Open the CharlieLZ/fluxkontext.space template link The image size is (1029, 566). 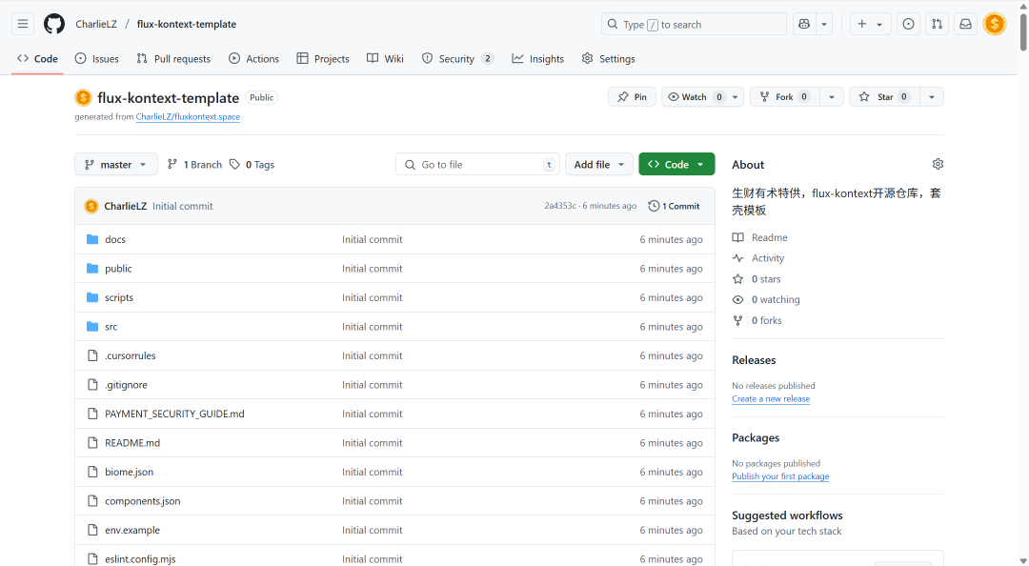coord(188,117)
